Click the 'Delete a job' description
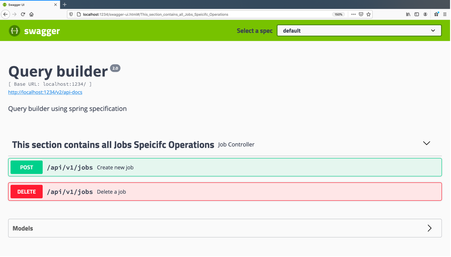This screenshot has height=257, width=451. tap(111, 192)
